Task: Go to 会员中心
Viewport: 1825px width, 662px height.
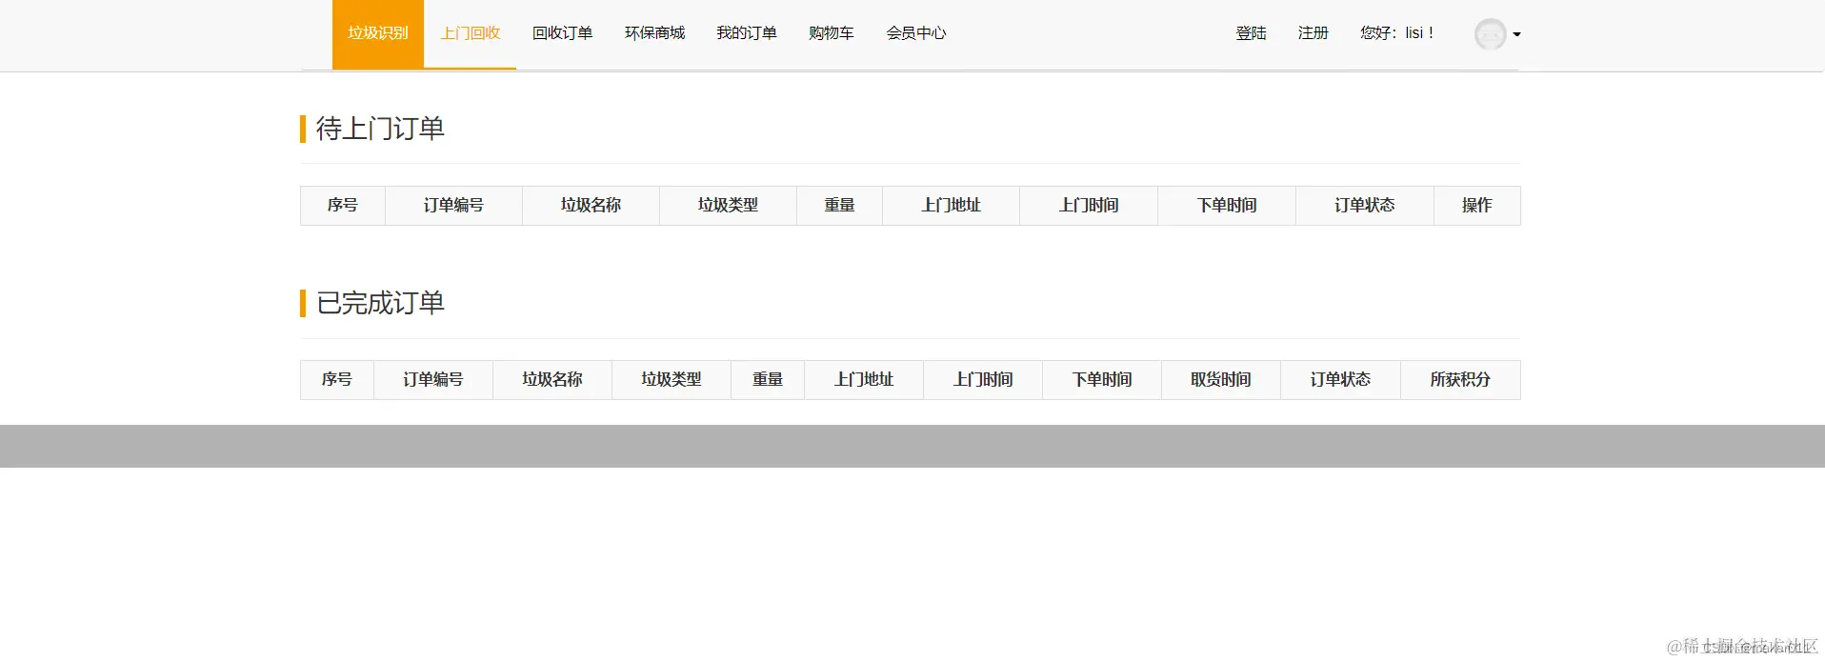Action: [x=916, y=33]
